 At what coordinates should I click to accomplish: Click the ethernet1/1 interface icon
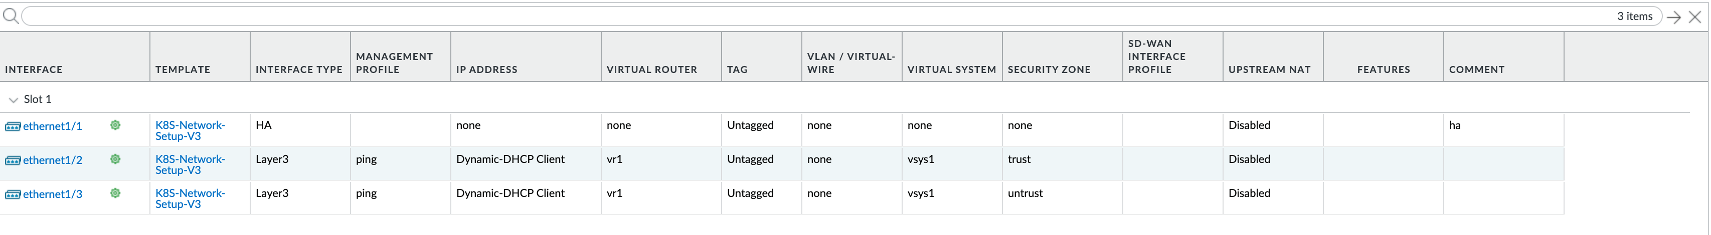tap(13, 126)
